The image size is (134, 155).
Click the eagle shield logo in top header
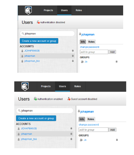[x=28, y=10]
